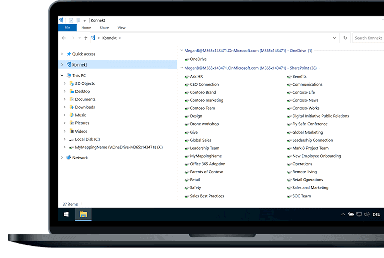Viewport: 384px width, 258px height.
Task: Select the Downloads folder in the tree
Action: tap(85, 107)
